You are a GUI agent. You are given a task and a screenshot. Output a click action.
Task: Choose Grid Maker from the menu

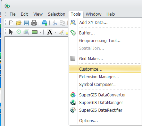click(x=105, y=58)
